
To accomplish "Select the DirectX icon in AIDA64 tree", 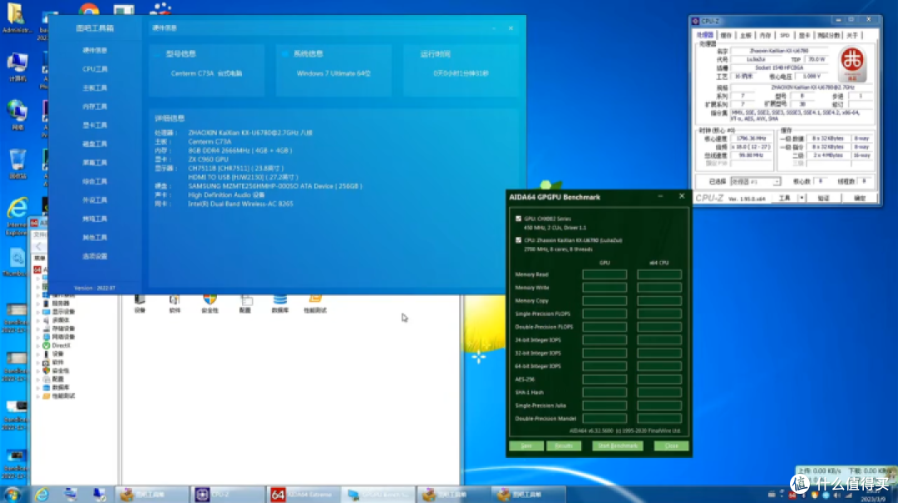I will 47,346.
